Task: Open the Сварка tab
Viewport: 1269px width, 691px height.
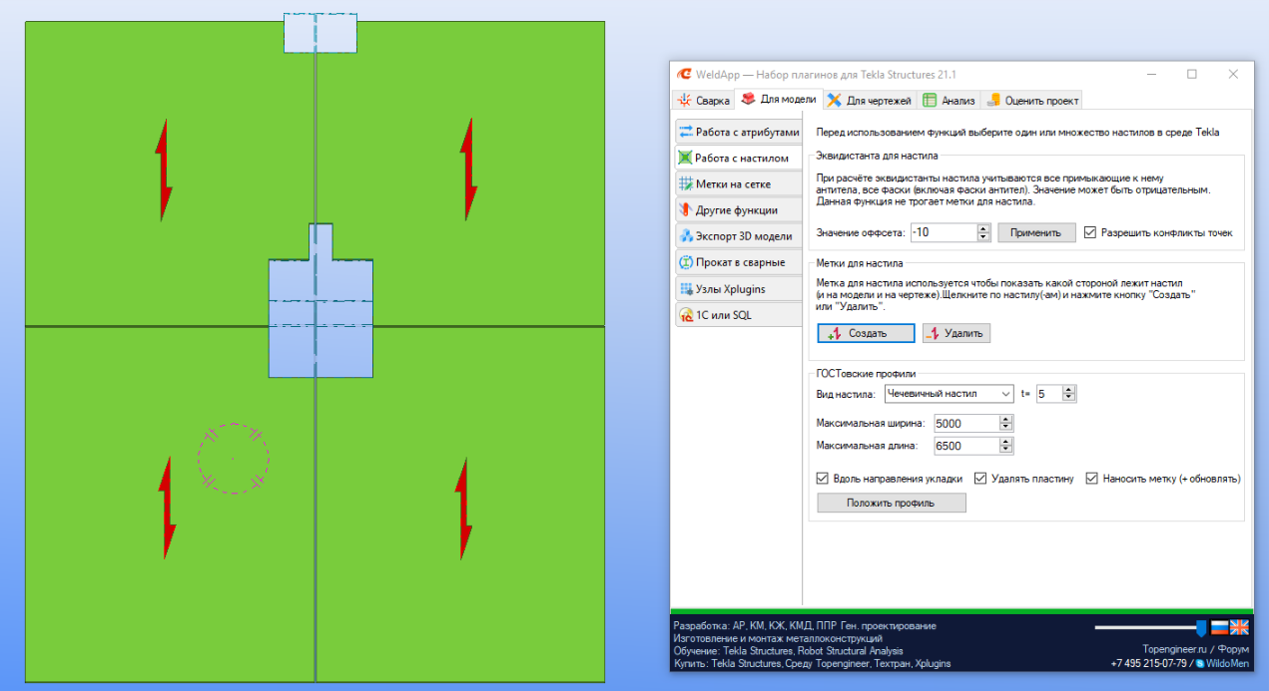Action: pos(703,101)
